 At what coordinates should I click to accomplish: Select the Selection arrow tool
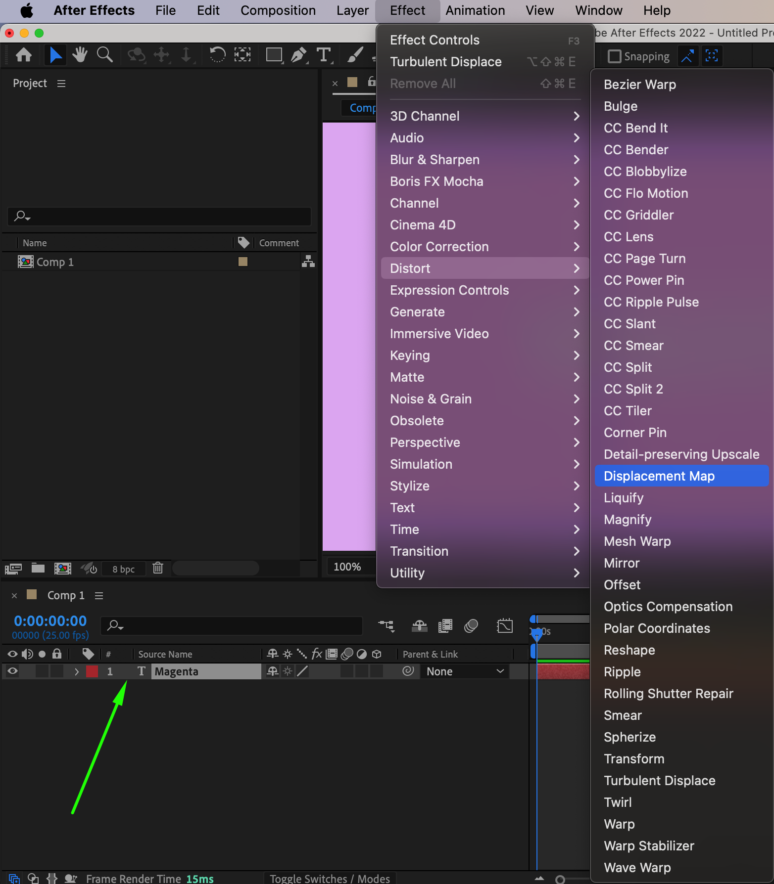tap(55, 55)
